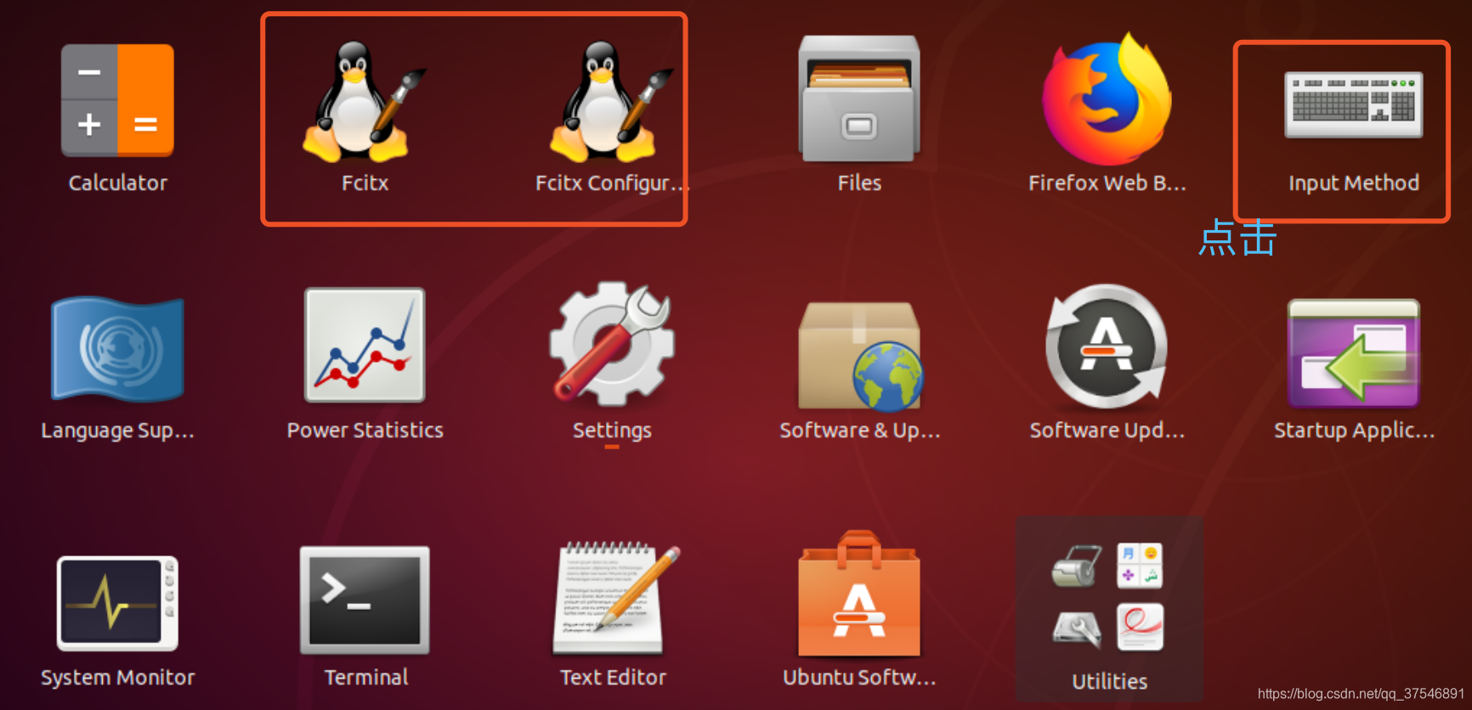Click the 'Power Statistics' label text

365,430
